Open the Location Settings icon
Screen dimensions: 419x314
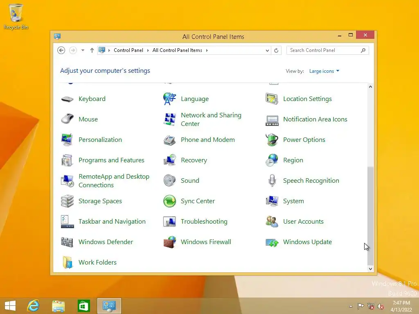[272, 99]
